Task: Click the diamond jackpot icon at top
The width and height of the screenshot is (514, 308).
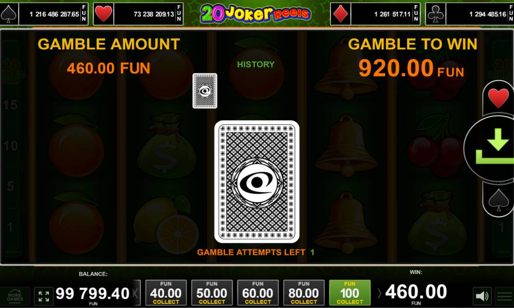Action: [340, 14]
